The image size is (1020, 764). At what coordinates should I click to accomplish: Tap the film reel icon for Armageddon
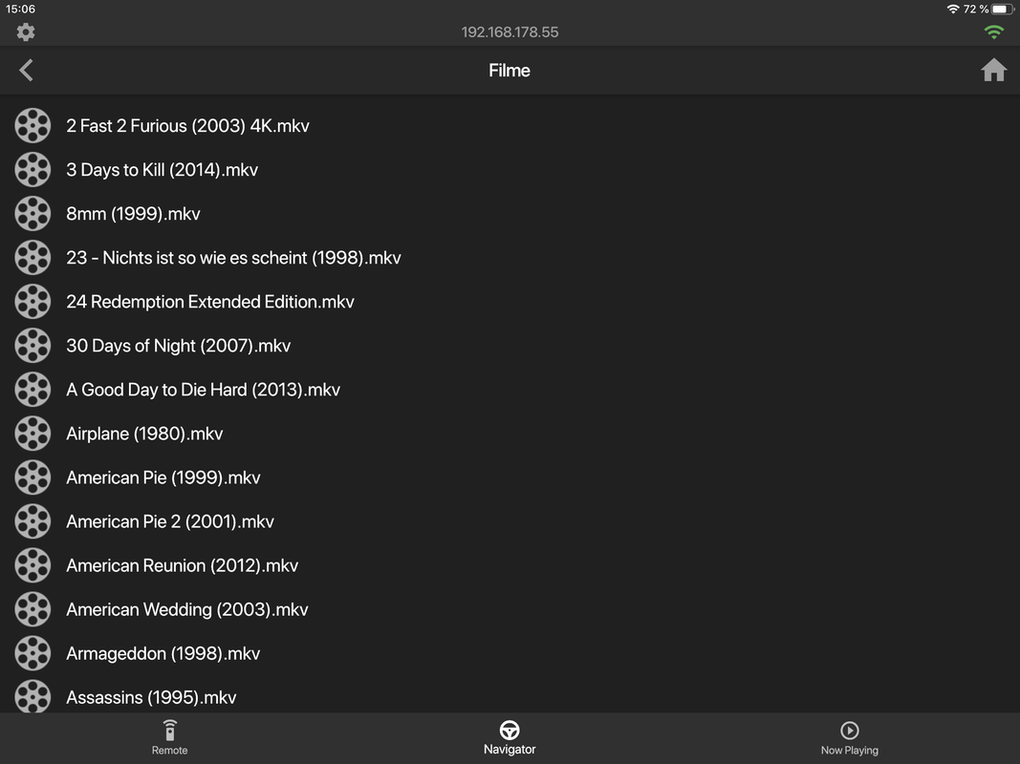(33, 653)
